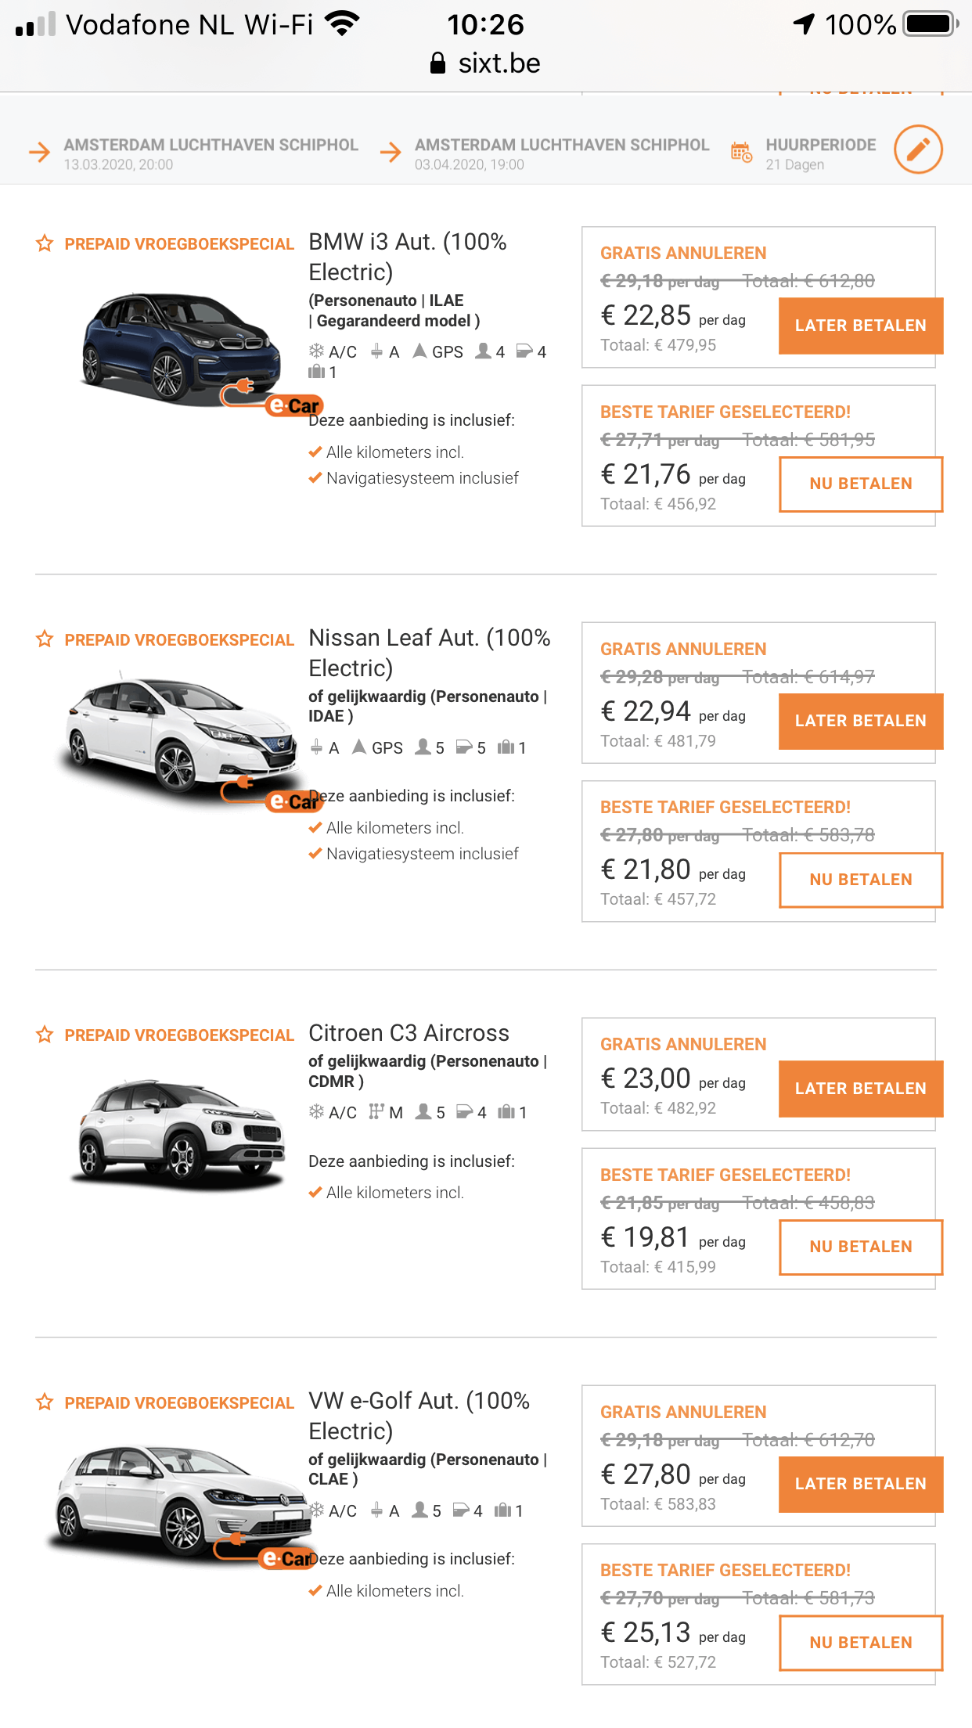Image resolution: width=972 pixels, height=1728 pixels.
Task: Select Nu Betalen for Citroen C3 Aircross
Action: tap(860, 1247)
